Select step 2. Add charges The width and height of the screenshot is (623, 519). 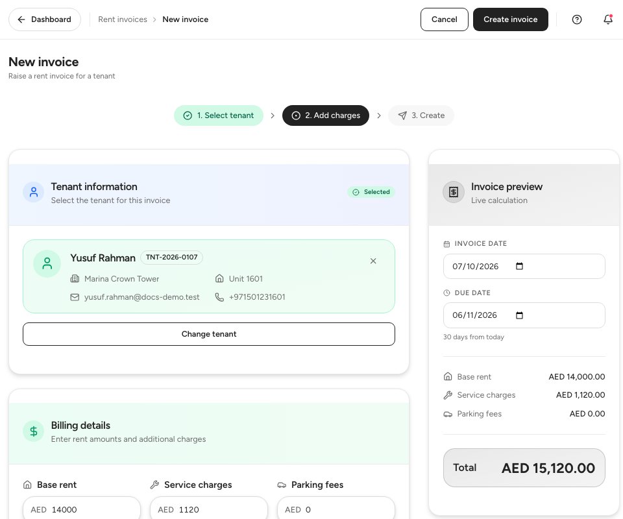(x=325, y=115)
